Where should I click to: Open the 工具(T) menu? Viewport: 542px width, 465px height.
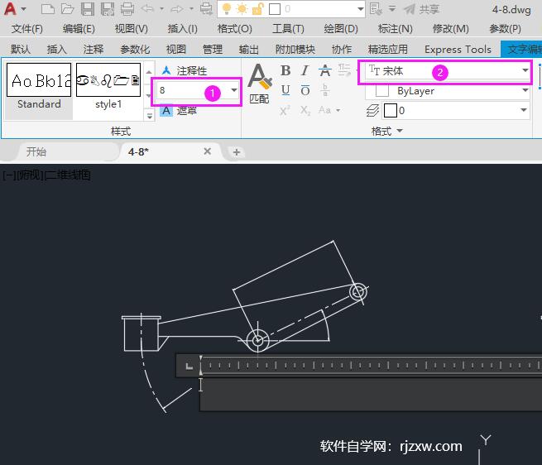coord(288,29)
